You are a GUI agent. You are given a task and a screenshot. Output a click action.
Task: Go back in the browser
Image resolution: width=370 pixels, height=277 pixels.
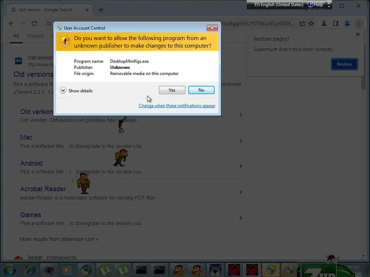coord(11,23)
